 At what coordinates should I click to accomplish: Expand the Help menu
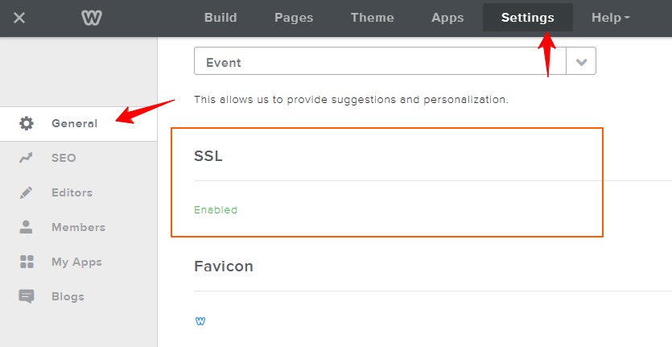610,18
